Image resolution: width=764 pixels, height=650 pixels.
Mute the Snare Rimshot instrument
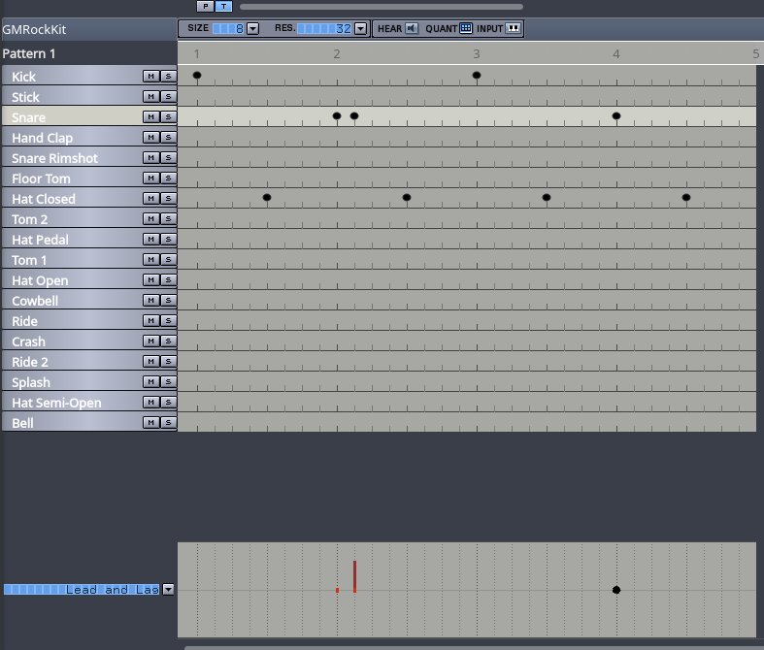[151, 158]
